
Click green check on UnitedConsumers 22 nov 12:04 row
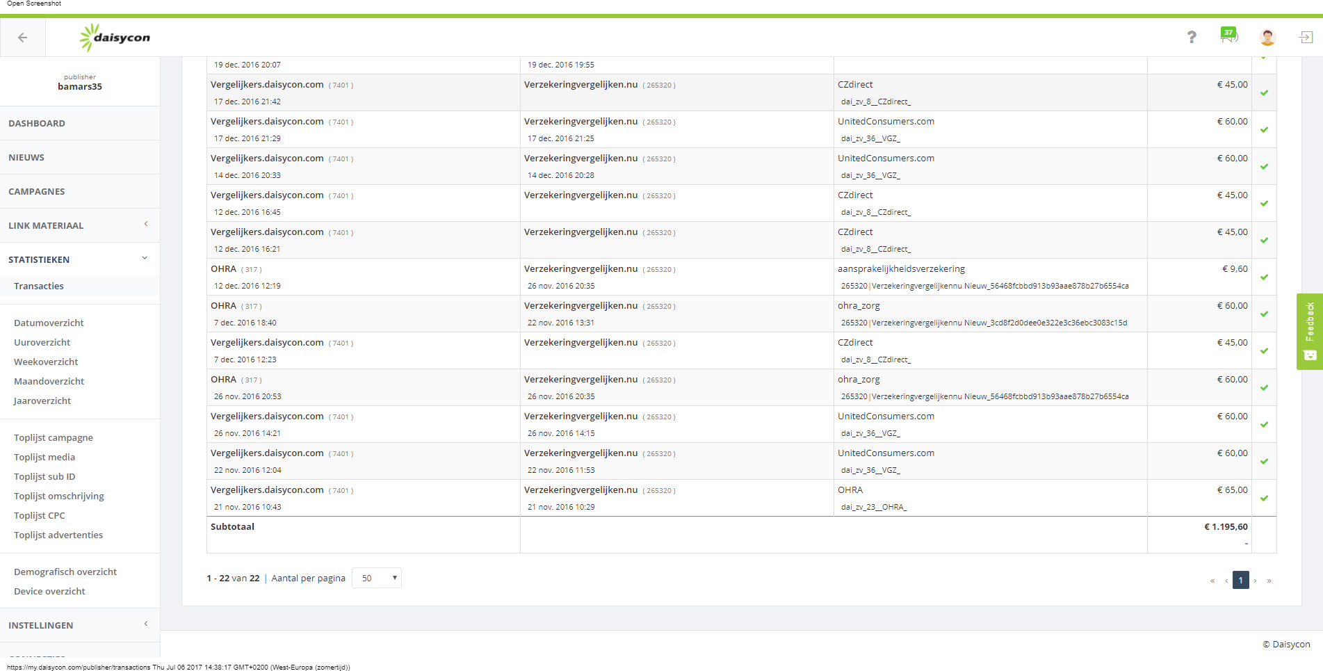point(1264,461)
